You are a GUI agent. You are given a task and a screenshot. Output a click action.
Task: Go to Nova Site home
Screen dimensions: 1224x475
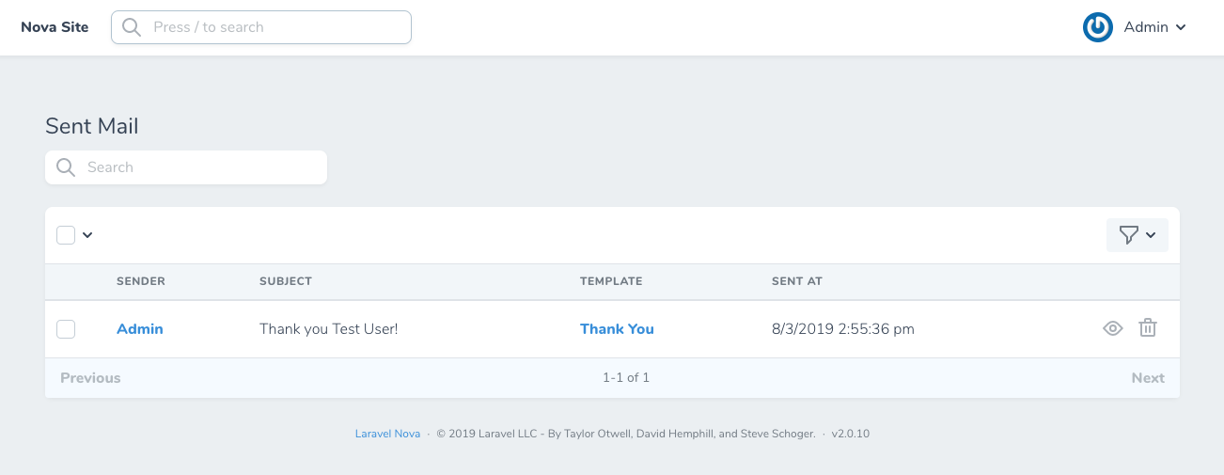55,27
